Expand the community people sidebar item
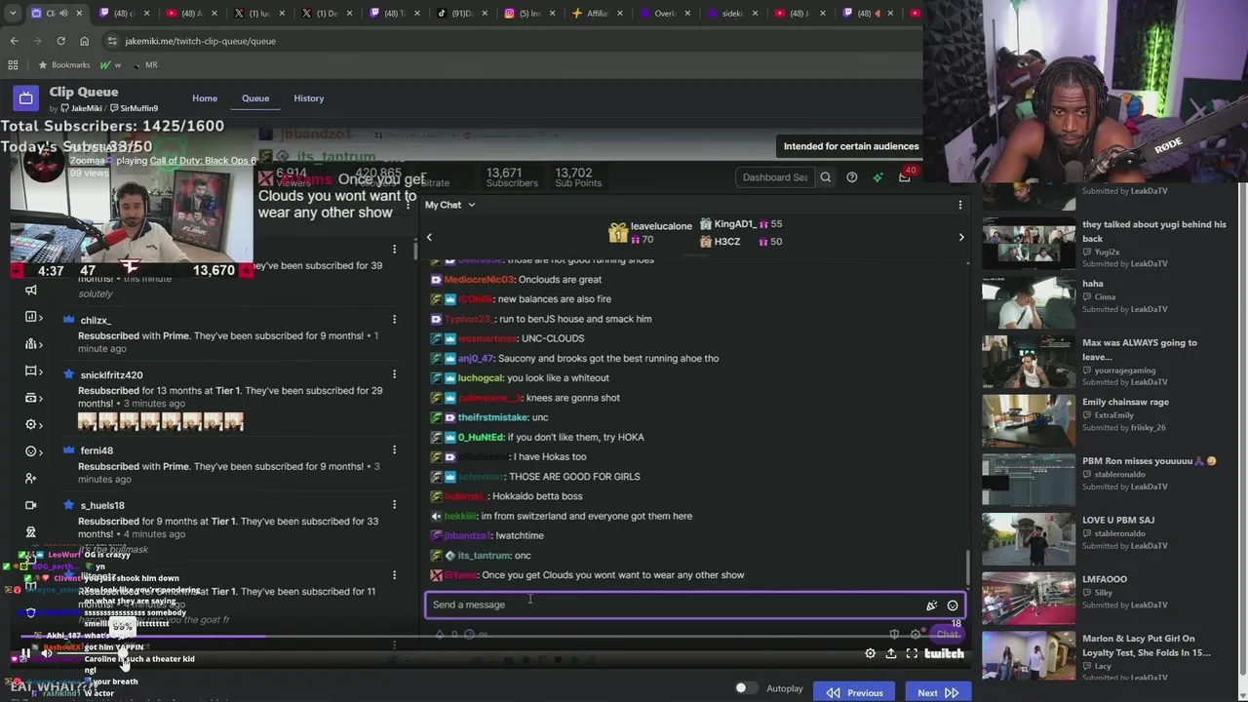1248x702 pixels. [33, 344]
